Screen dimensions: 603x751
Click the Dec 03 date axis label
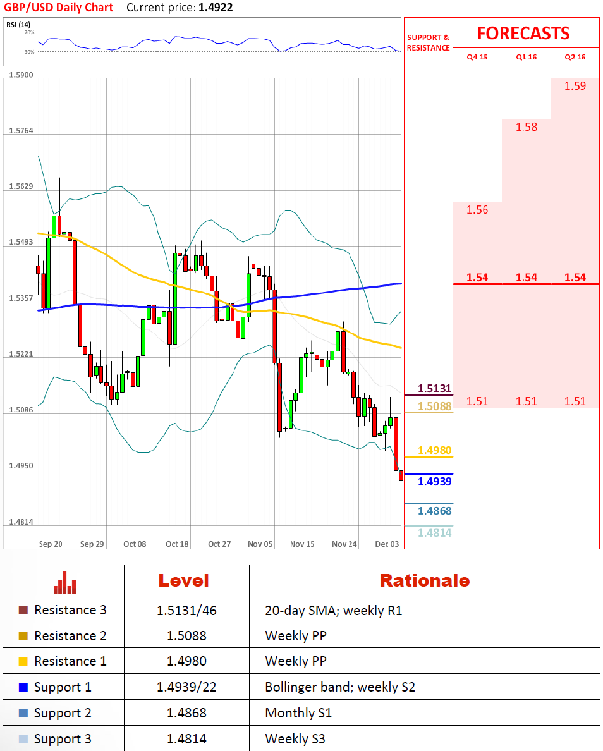[x=386, y=544]
